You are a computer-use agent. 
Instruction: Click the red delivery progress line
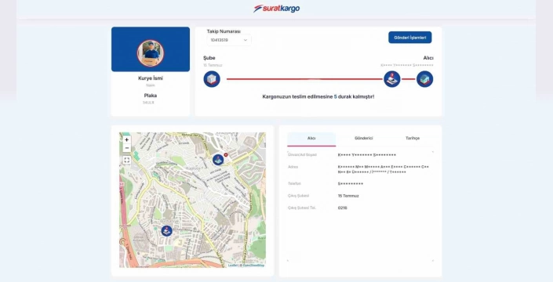304,79
